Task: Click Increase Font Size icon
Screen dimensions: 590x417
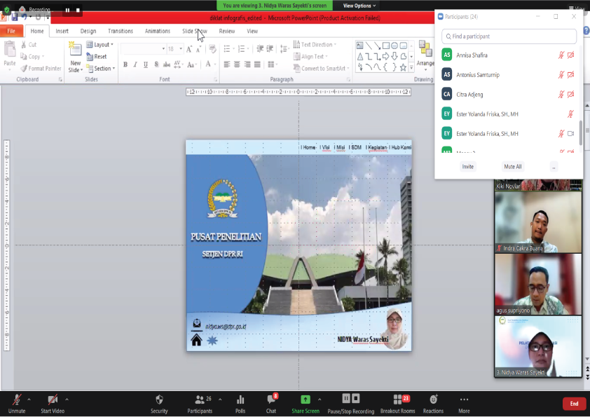Action: click(189, 49)
